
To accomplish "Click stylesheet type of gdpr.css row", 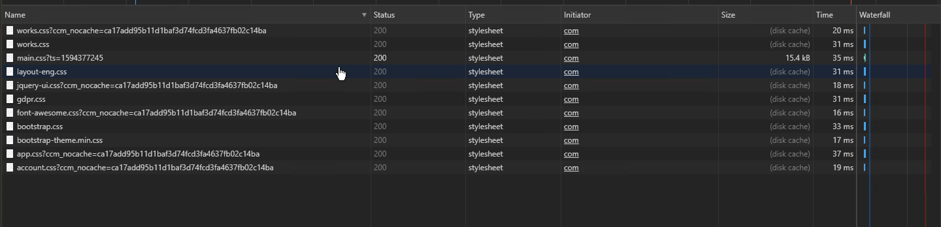I will coord(486,99).
